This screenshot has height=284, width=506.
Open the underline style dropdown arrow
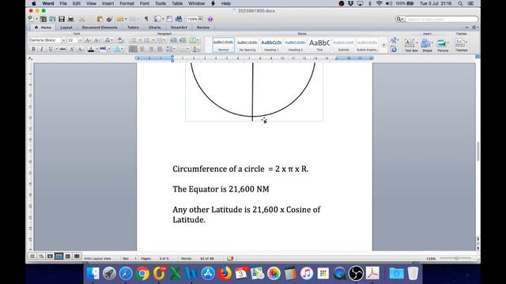pos(56,49)
